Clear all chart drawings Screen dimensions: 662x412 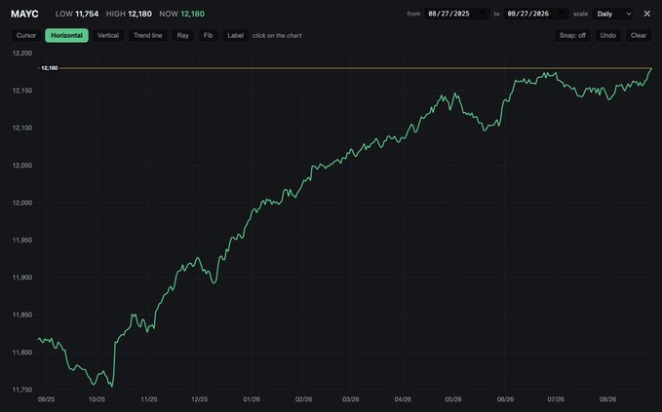pos(639,35)
